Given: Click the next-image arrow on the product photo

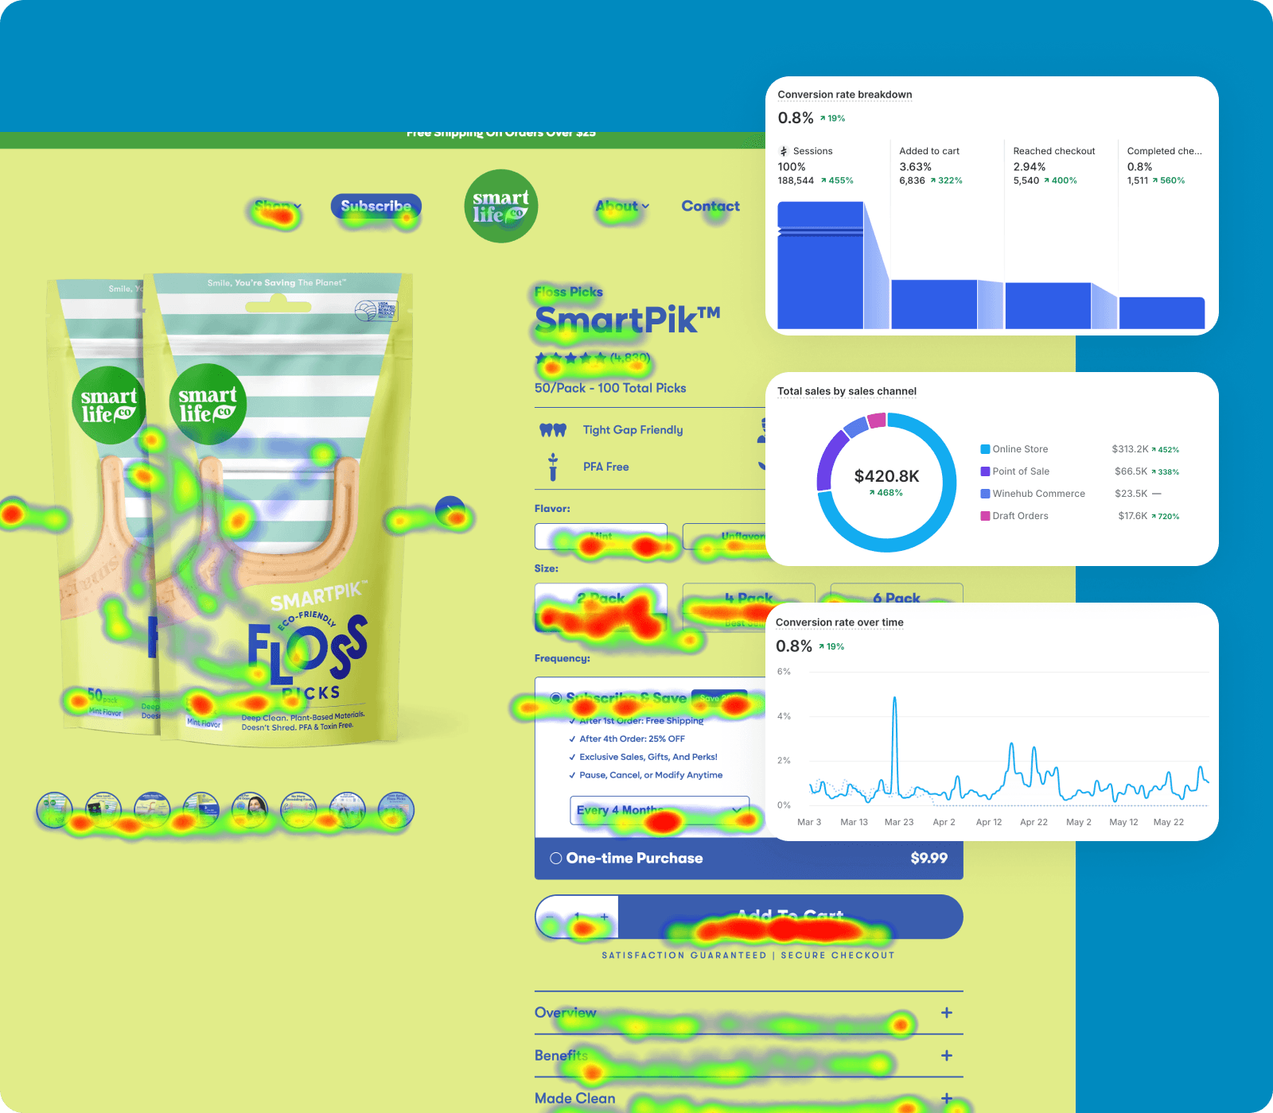Looking at the screenshot, I should coord(450,510).
